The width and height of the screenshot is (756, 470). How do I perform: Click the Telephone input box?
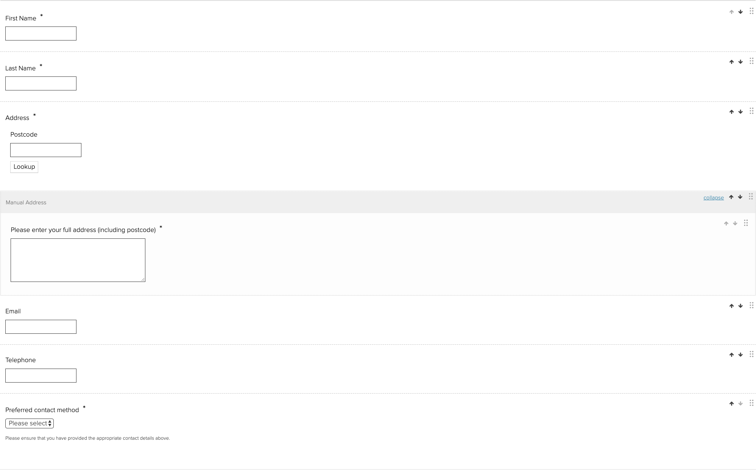41,376
